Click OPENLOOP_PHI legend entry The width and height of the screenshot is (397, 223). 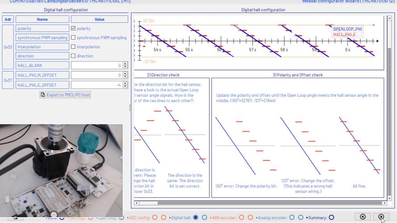347,29
